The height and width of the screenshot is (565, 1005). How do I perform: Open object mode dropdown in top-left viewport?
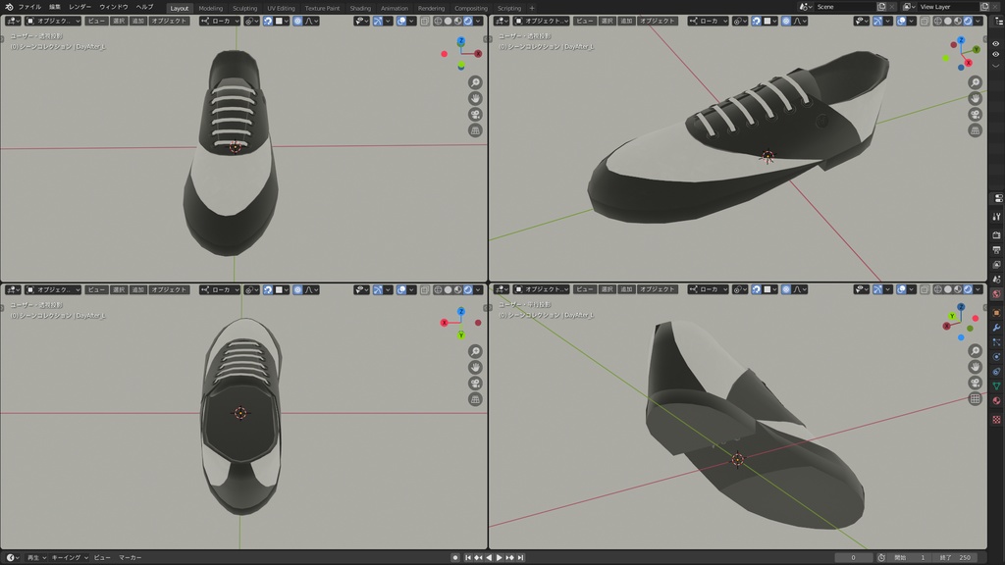point(53,22)
